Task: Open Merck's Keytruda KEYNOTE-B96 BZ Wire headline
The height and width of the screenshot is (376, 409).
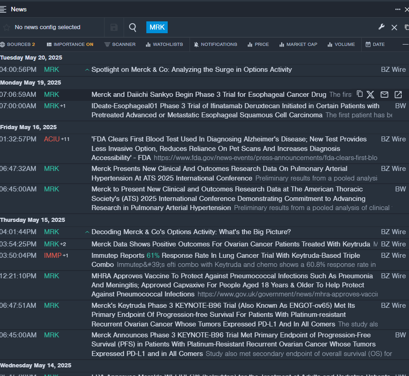Action: click(x=223, y=315)
